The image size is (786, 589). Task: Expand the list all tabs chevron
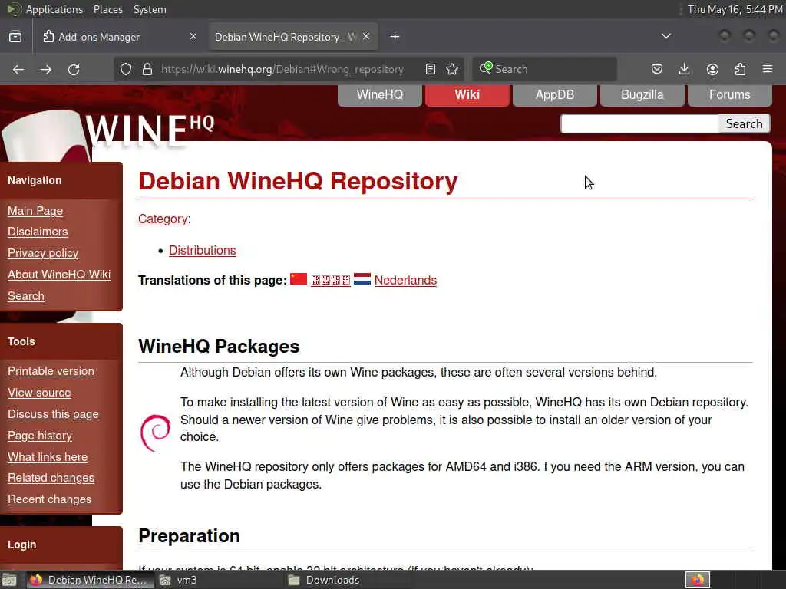coord(665,36)
